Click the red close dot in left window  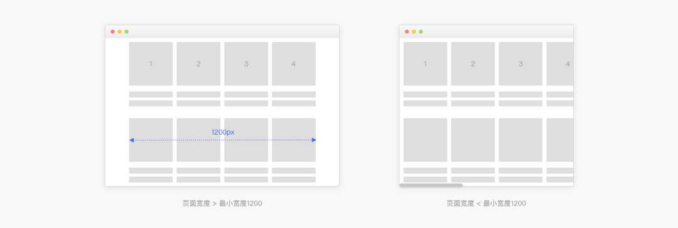click(x=113, y=31)
